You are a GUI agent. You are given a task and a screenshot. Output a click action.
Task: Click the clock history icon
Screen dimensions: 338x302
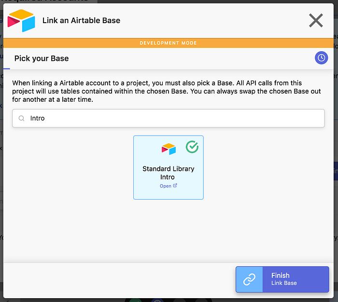[x=321, y=58]
